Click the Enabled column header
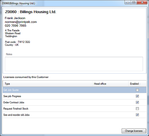The height and width of the screenshot is (136, 149). click(x=137, y=84)
